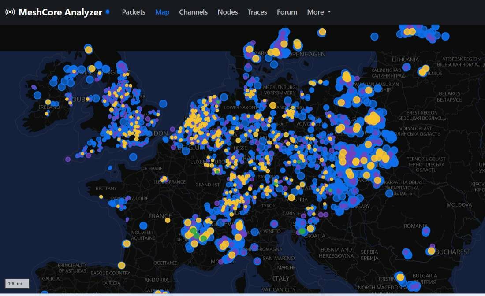
Task: Click the 100 mi map scale indicator
Action: click(x=17, y=283)
